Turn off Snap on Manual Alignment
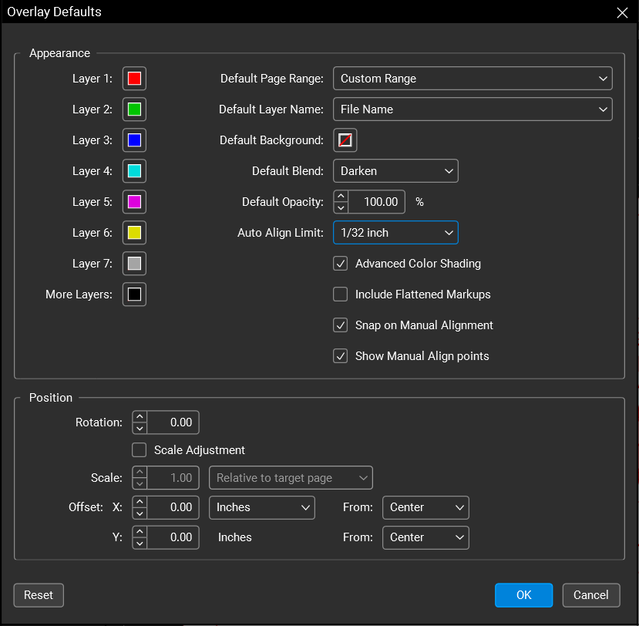The height and width of the screenshot is (626, 639). [340, 325]
